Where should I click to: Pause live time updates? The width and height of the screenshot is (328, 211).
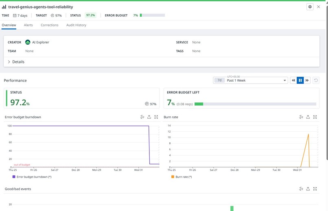[300, 80]
